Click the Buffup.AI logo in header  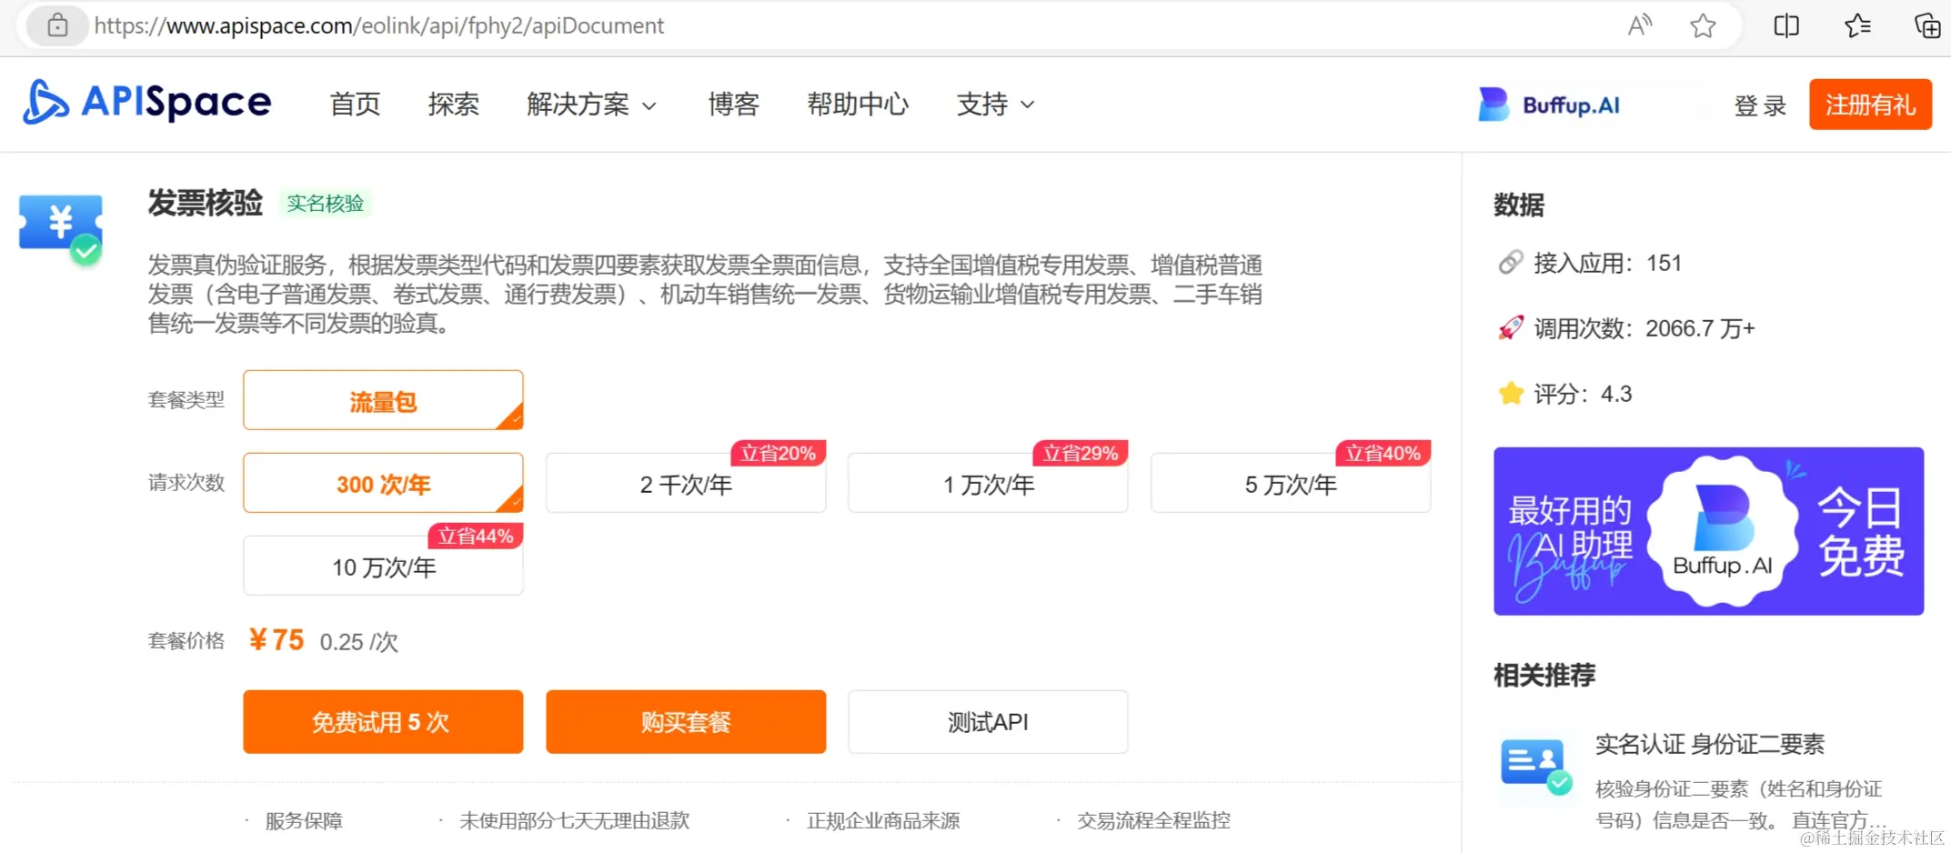coord(1550,105)
